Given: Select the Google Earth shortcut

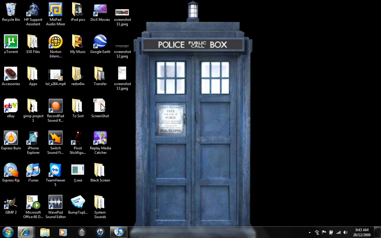Looking at the screenshot, I should pyautogui.click(x=100, y=42).
